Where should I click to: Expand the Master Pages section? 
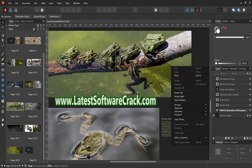[7, 26]
